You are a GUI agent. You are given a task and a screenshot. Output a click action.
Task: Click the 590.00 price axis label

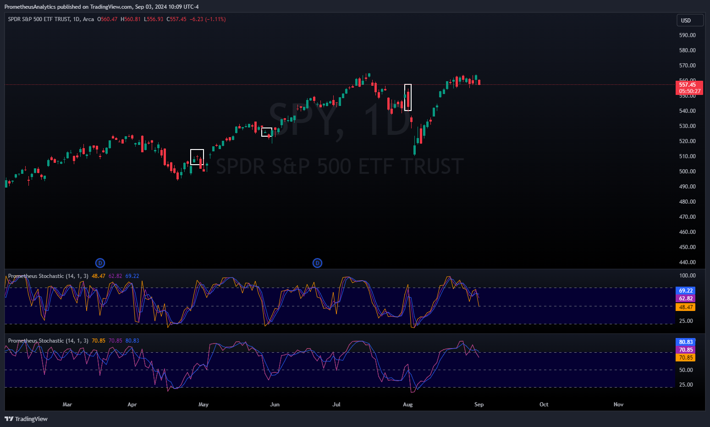[687, 35]
